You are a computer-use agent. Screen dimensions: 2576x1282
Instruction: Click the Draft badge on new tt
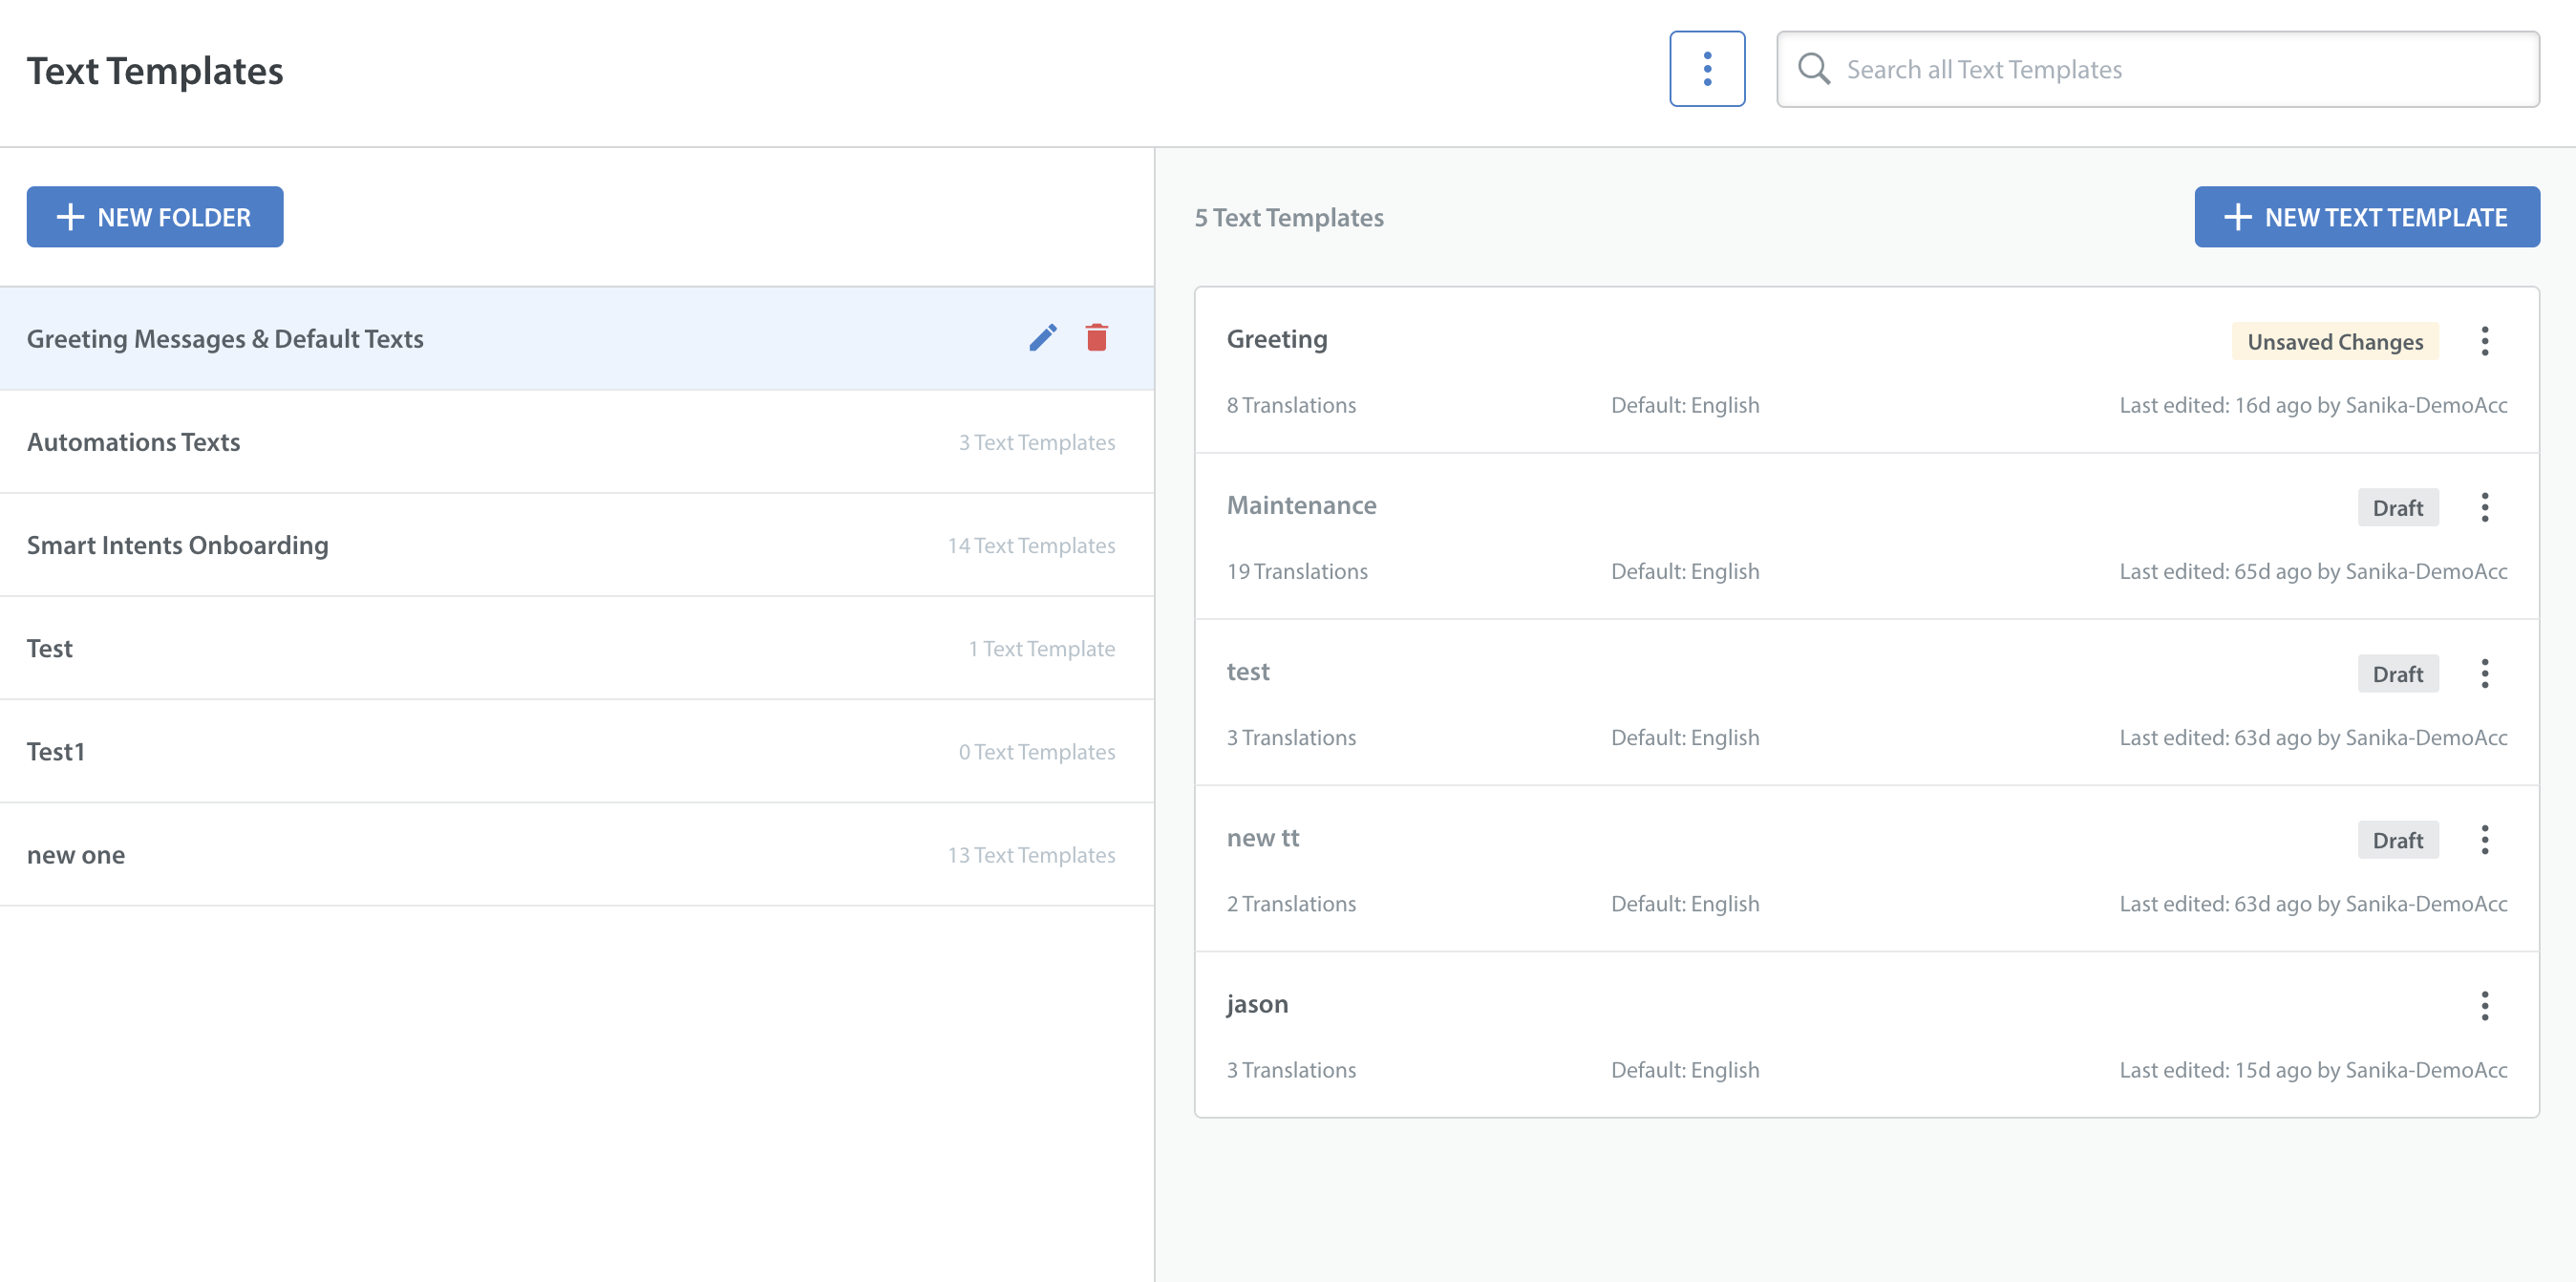(2397, 840)
